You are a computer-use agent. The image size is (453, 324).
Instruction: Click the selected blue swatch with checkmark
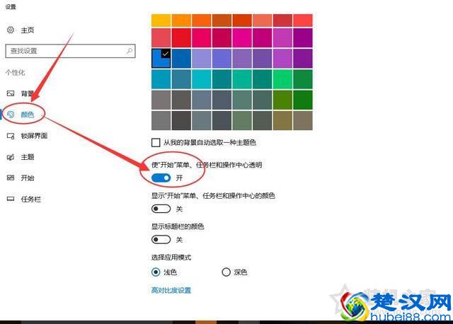[161, 58]
